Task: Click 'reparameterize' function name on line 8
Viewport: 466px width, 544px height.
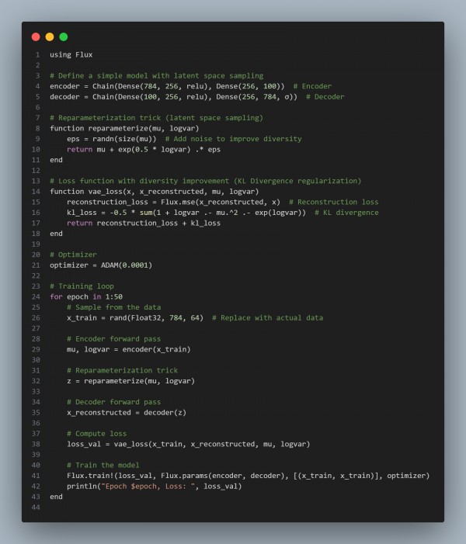Action: click(118, 128)
